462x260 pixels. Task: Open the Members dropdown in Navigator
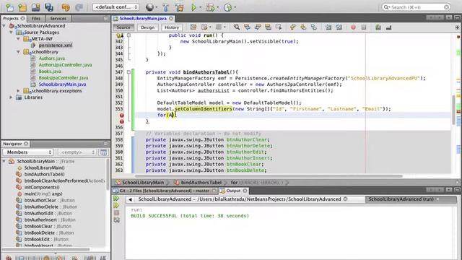[28, 152]
